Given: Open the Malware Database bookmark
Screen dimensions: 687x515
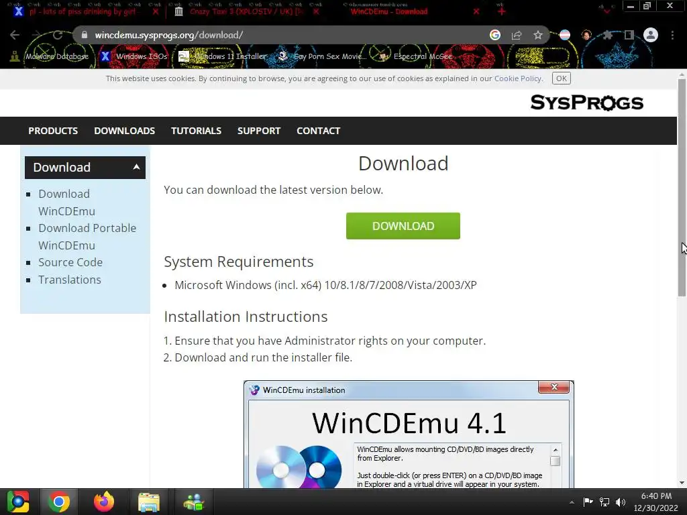Looking at the screenshot, I should click(x=50, y=56).
